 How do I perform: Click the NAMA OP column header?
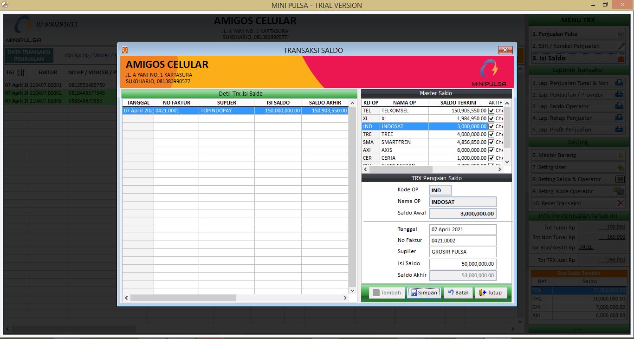[404, 103]
